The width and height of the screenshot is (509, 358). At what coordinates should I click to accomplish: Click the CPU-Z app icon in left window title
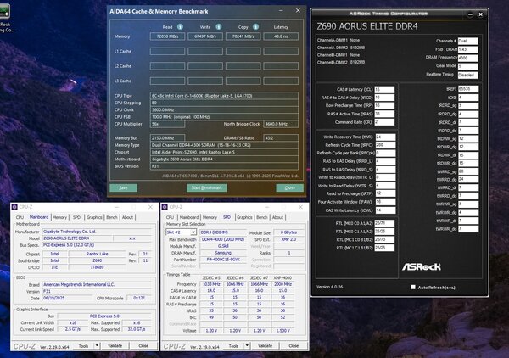click(14, 207)
